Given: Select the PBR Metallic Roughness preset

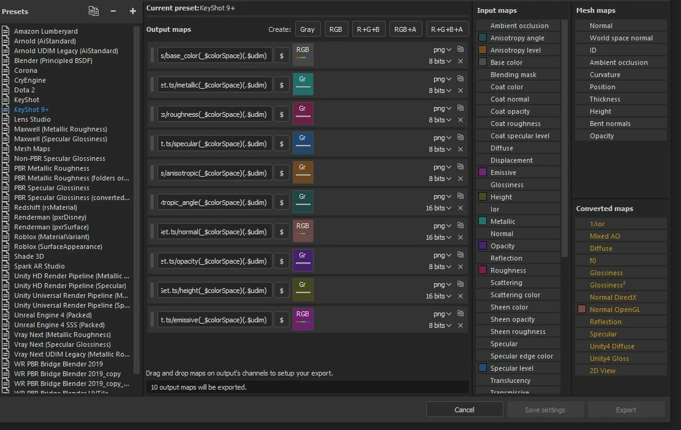Looking at the screenshot, I should click(x=51, y=168).
